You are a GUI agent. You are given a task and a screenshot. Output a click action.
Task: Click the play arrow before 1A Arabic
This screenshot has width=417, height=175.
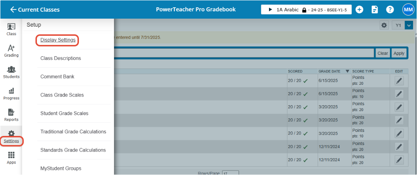tap(270, 9)
